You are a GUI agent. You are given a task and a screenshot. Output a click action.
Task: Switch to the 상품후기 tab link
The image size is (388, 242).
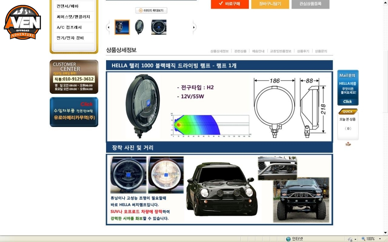tap(303, 51)
